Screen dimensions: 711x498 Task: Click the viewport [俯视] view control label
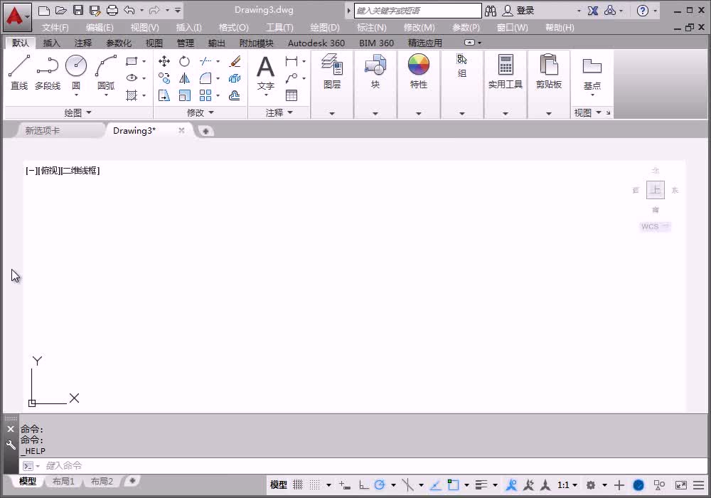(50, 171)
